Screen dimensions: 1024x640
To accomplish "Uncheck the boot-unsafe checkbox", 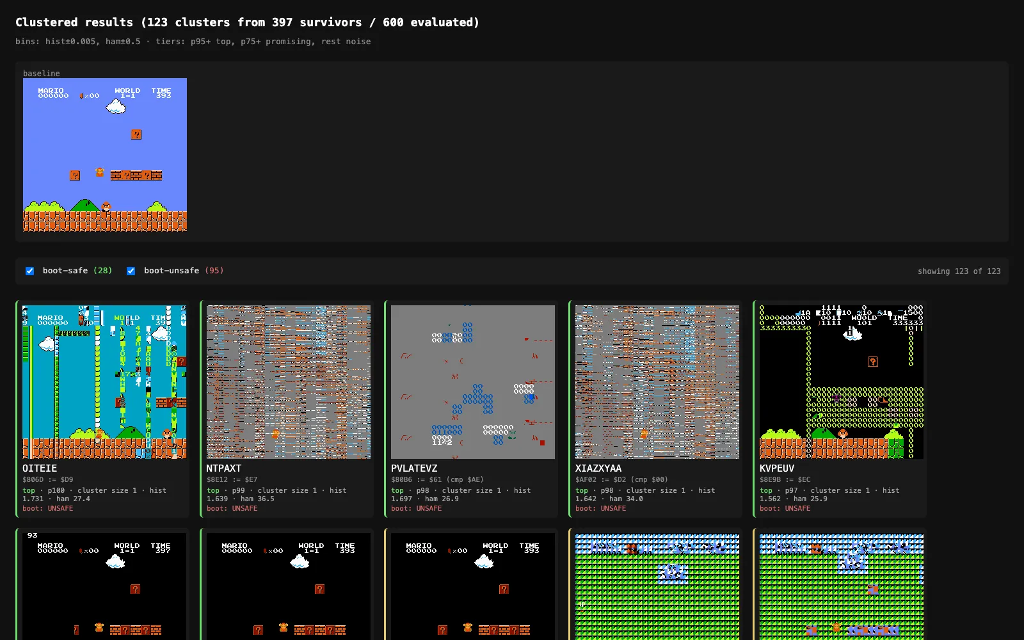I will [131, 271].
